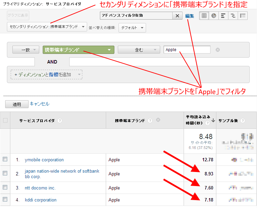The image size is (257, 208).
Task: Open the 含む match type dropdown
Action: 139,50
